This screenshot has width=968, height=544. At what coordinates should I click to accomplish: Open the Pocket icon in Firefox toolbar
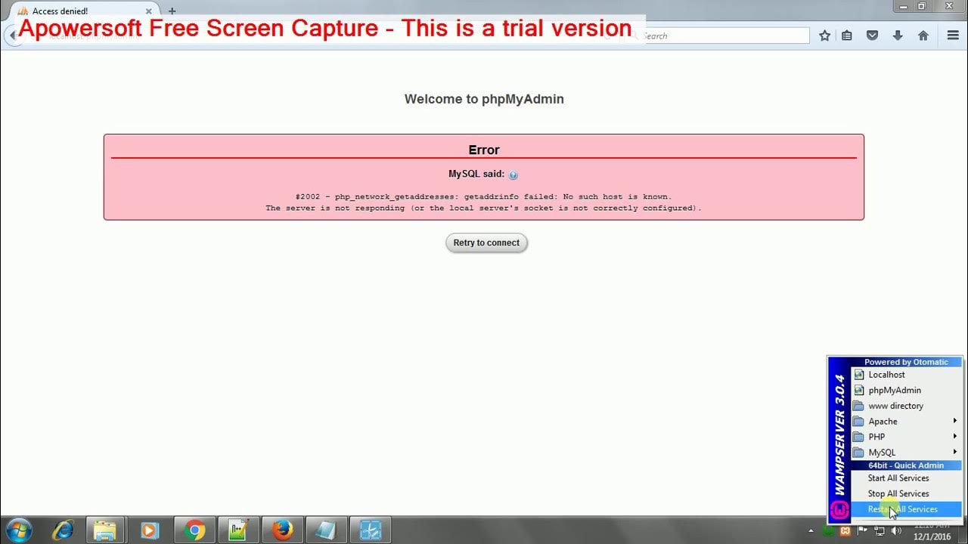coord(872,36)
